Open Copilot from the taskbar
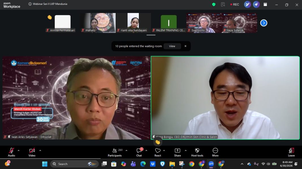302x169 pixels. click(124, 164)
